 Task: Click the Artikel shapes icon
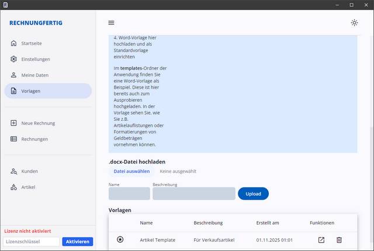[x=13, y=187]
